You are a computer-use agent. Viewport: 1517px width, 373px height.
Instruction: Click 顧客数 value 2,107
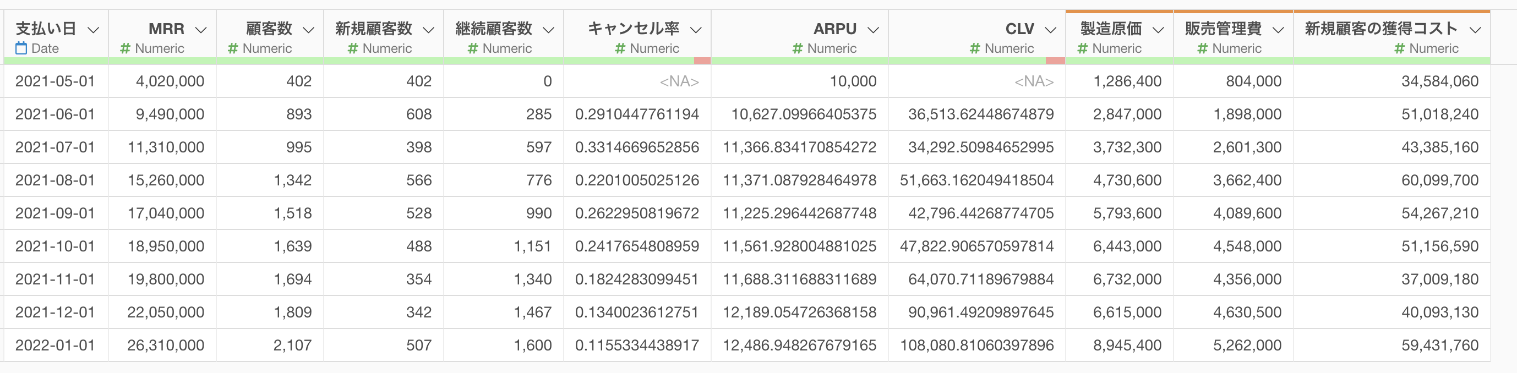293,345
